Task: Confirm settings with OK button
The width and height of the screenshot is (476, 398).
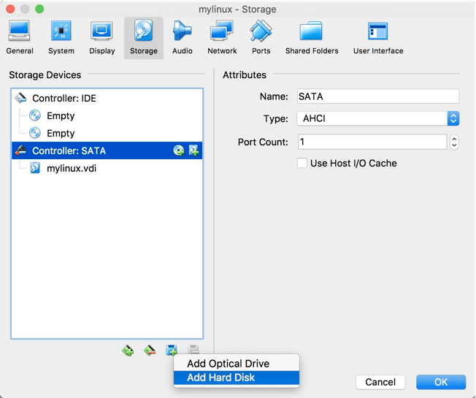Action: (441, 382)
